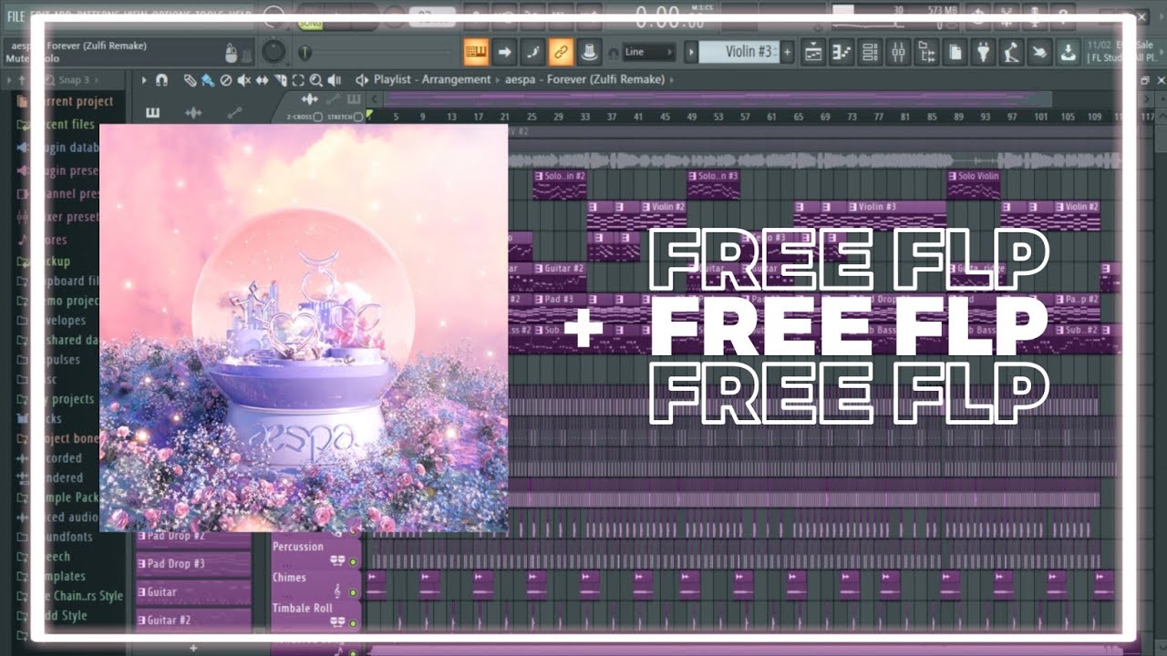Screen dimensions: 1167x656
Task: Open the Violin #3 pattern selector
Action: [x=739, y=52]
